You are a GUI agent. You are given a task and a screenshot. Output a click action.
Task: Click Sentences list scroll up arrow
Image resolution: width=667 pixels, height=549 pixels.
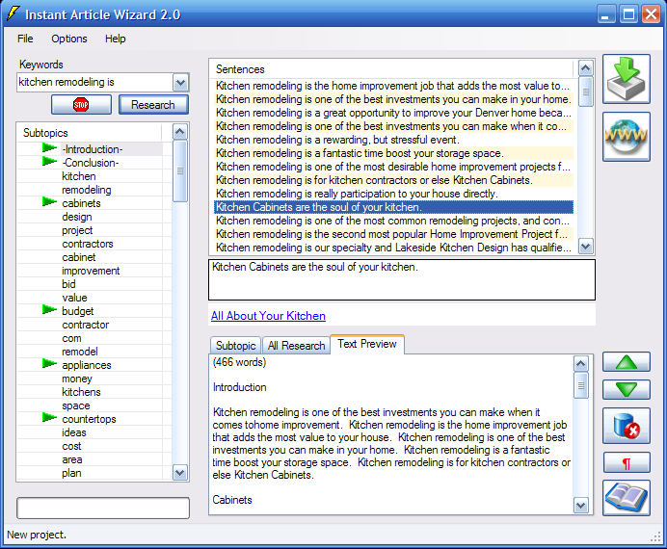pos(586,68)
